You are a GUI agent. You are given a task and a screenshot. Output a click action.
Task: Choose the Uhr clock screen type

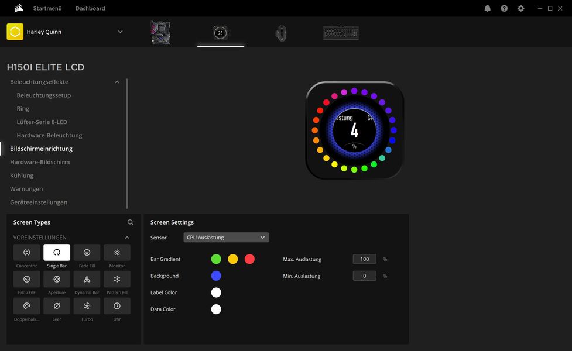pos(117,306)
